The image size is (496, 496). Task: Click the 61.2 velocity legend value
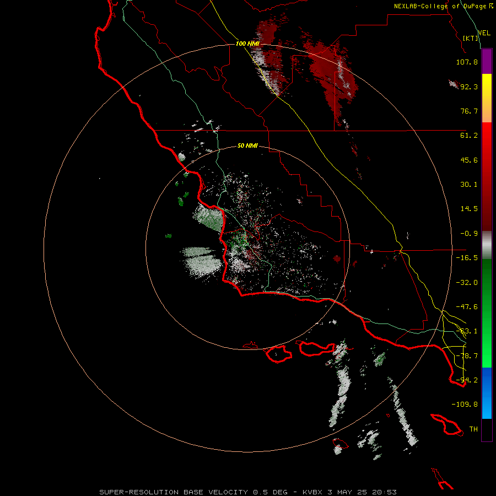pyautogui.click(x=469, y=136)
